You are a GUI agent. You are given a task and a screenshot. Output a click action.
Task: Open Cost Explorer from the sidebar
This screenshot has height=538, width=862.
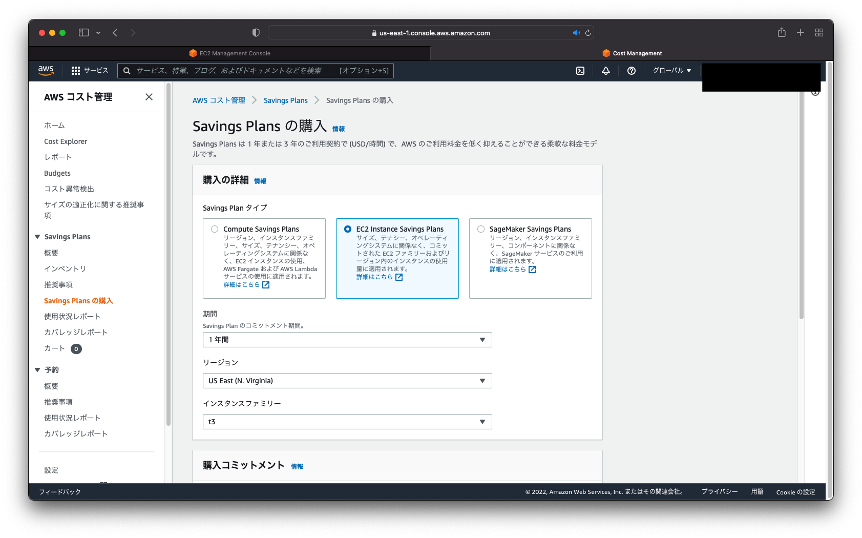(65, 141)
